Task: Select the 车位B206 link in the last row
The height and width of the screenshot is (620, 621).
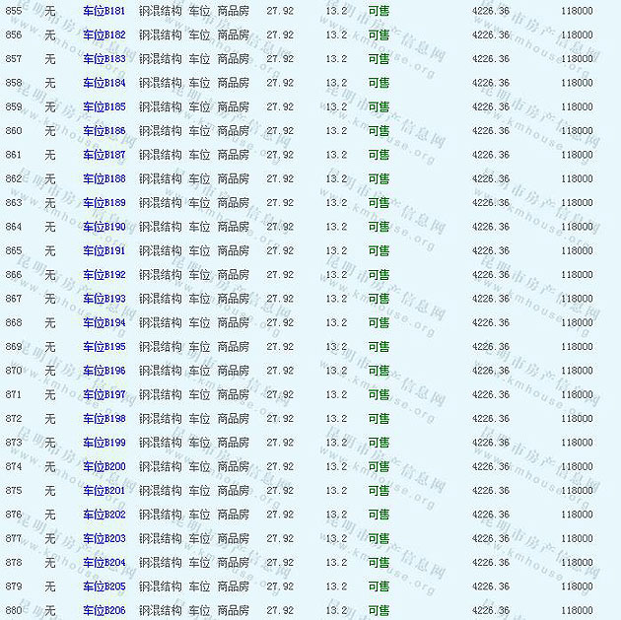Action: pos(104,611)
